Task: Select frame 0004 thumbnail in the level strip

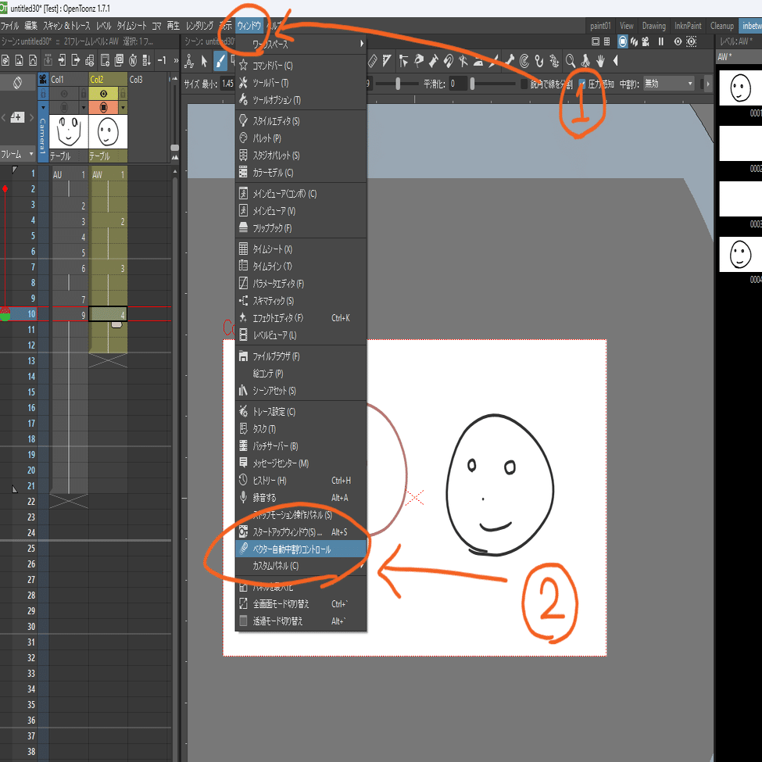Action: [740, 255]
